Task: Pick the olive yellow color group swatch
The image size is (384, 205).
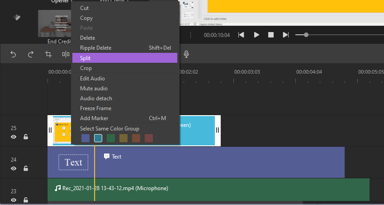Action: click(x=123, y=138)
